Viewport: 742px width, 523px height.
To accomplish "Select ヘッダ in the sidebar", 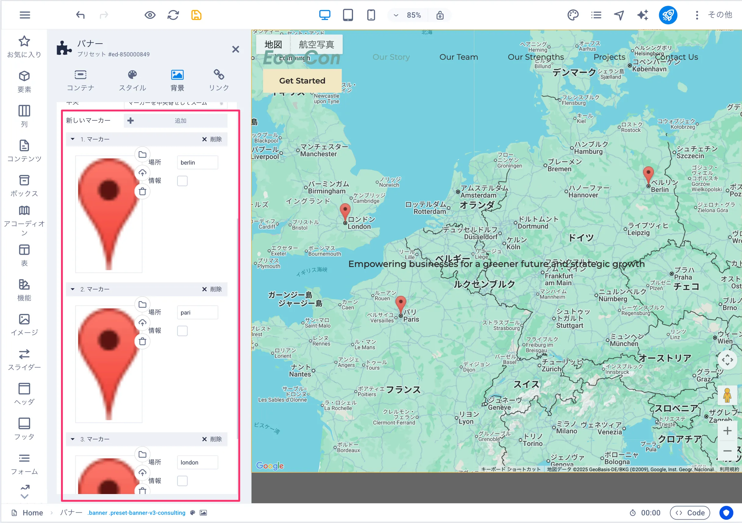I will click(24, 394).
